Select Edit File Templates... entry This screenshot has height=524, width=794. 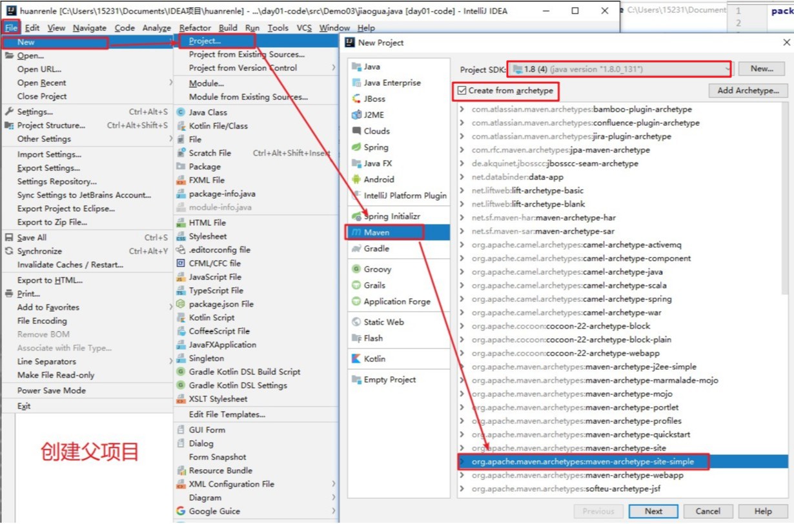(x=256, y=414)
